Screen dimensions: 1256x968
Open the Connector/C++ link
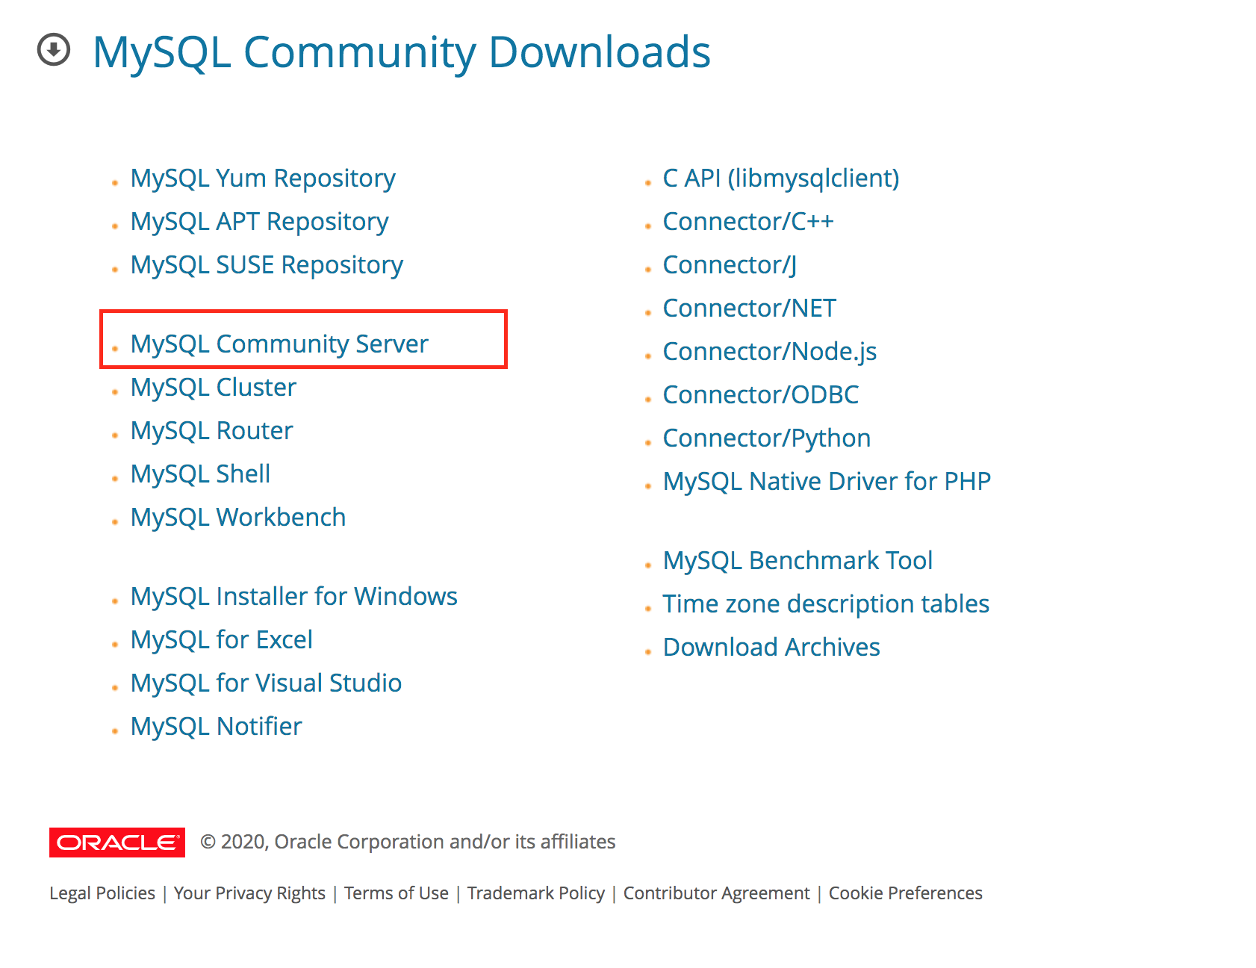(748, 223)
